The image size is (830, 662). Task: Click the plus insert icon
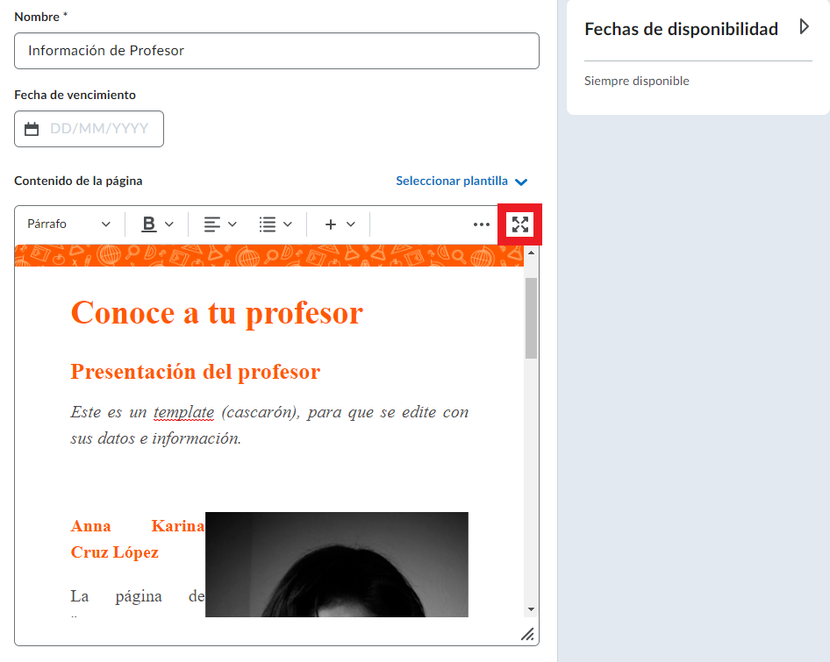pos(331,224)
